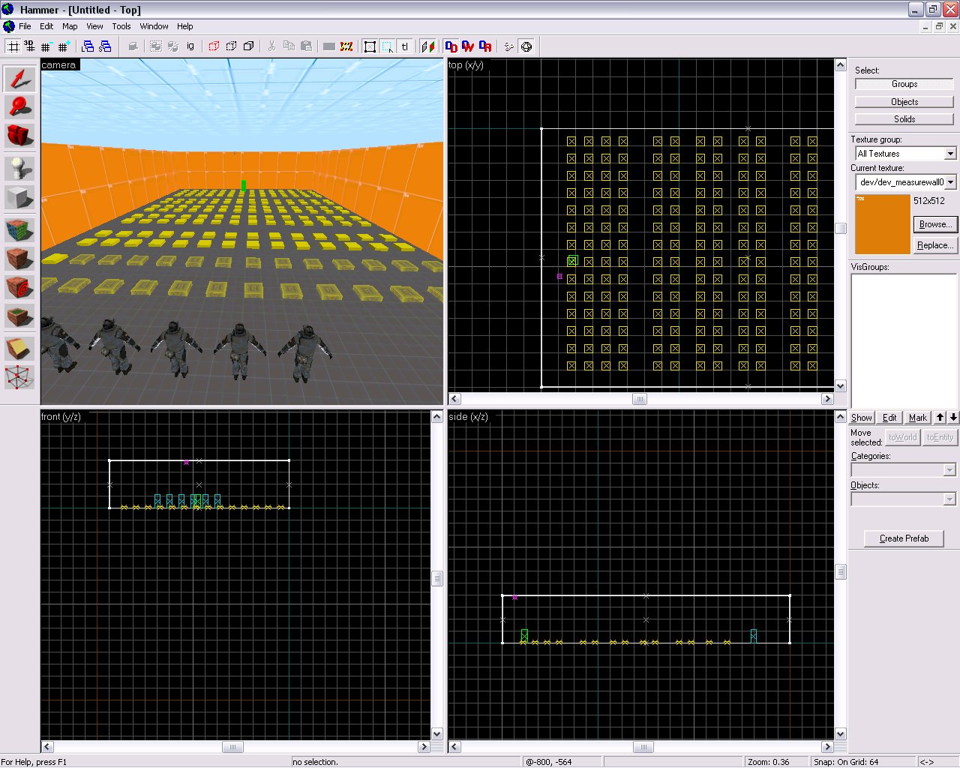Screen dimensions: 960x768
Task: Open the Edit menu
Action: tap(46, 26)
